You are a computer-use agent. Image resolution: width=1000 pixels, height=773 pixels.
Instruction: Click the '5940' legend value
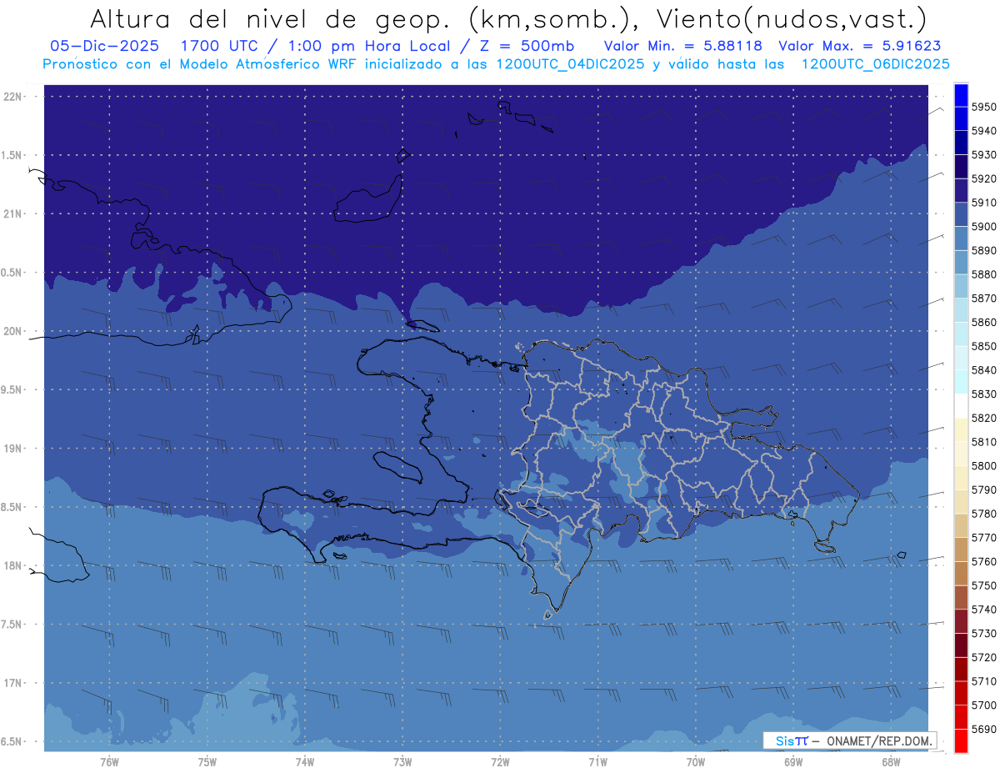(x=983, y=131)
